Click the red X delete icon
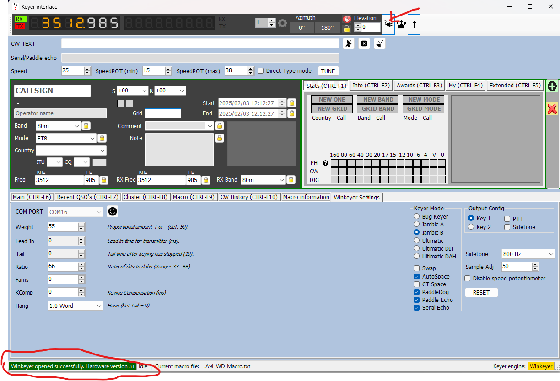Image resolution: width=560 pixels, height=381 pixels. 552,109
